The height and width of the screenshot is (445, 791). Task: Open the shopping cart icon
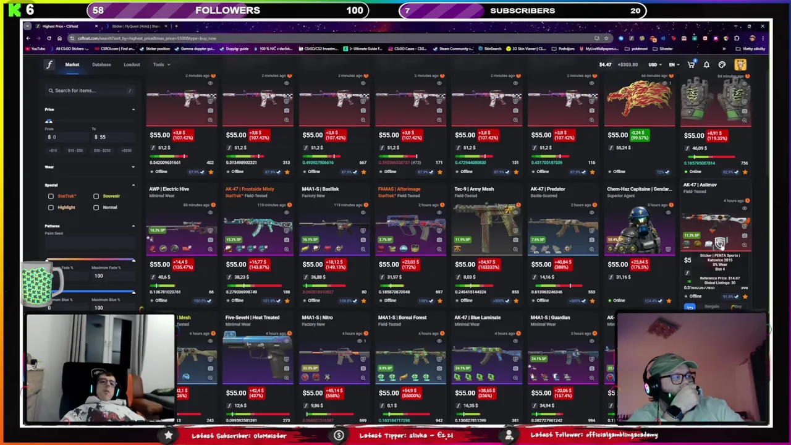(691, 64)
